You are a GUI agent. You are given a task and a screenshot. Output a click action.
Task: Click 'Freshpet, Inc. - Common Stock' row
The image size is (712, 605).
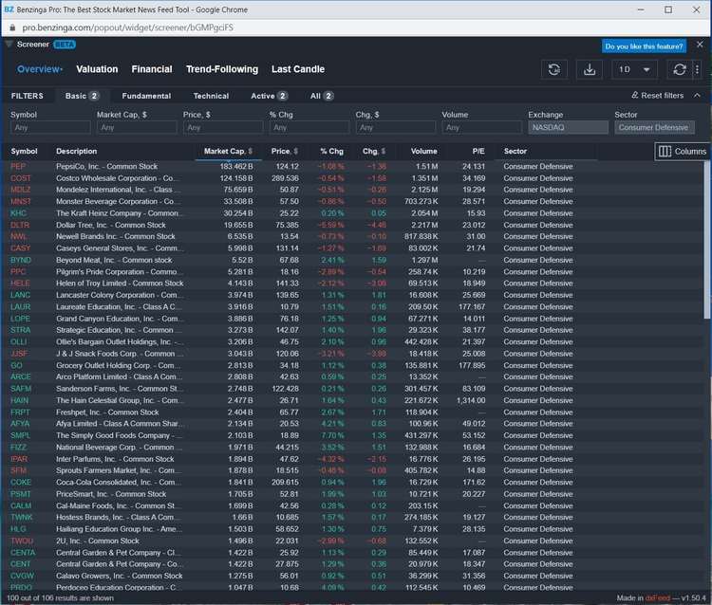pos(356,412)
